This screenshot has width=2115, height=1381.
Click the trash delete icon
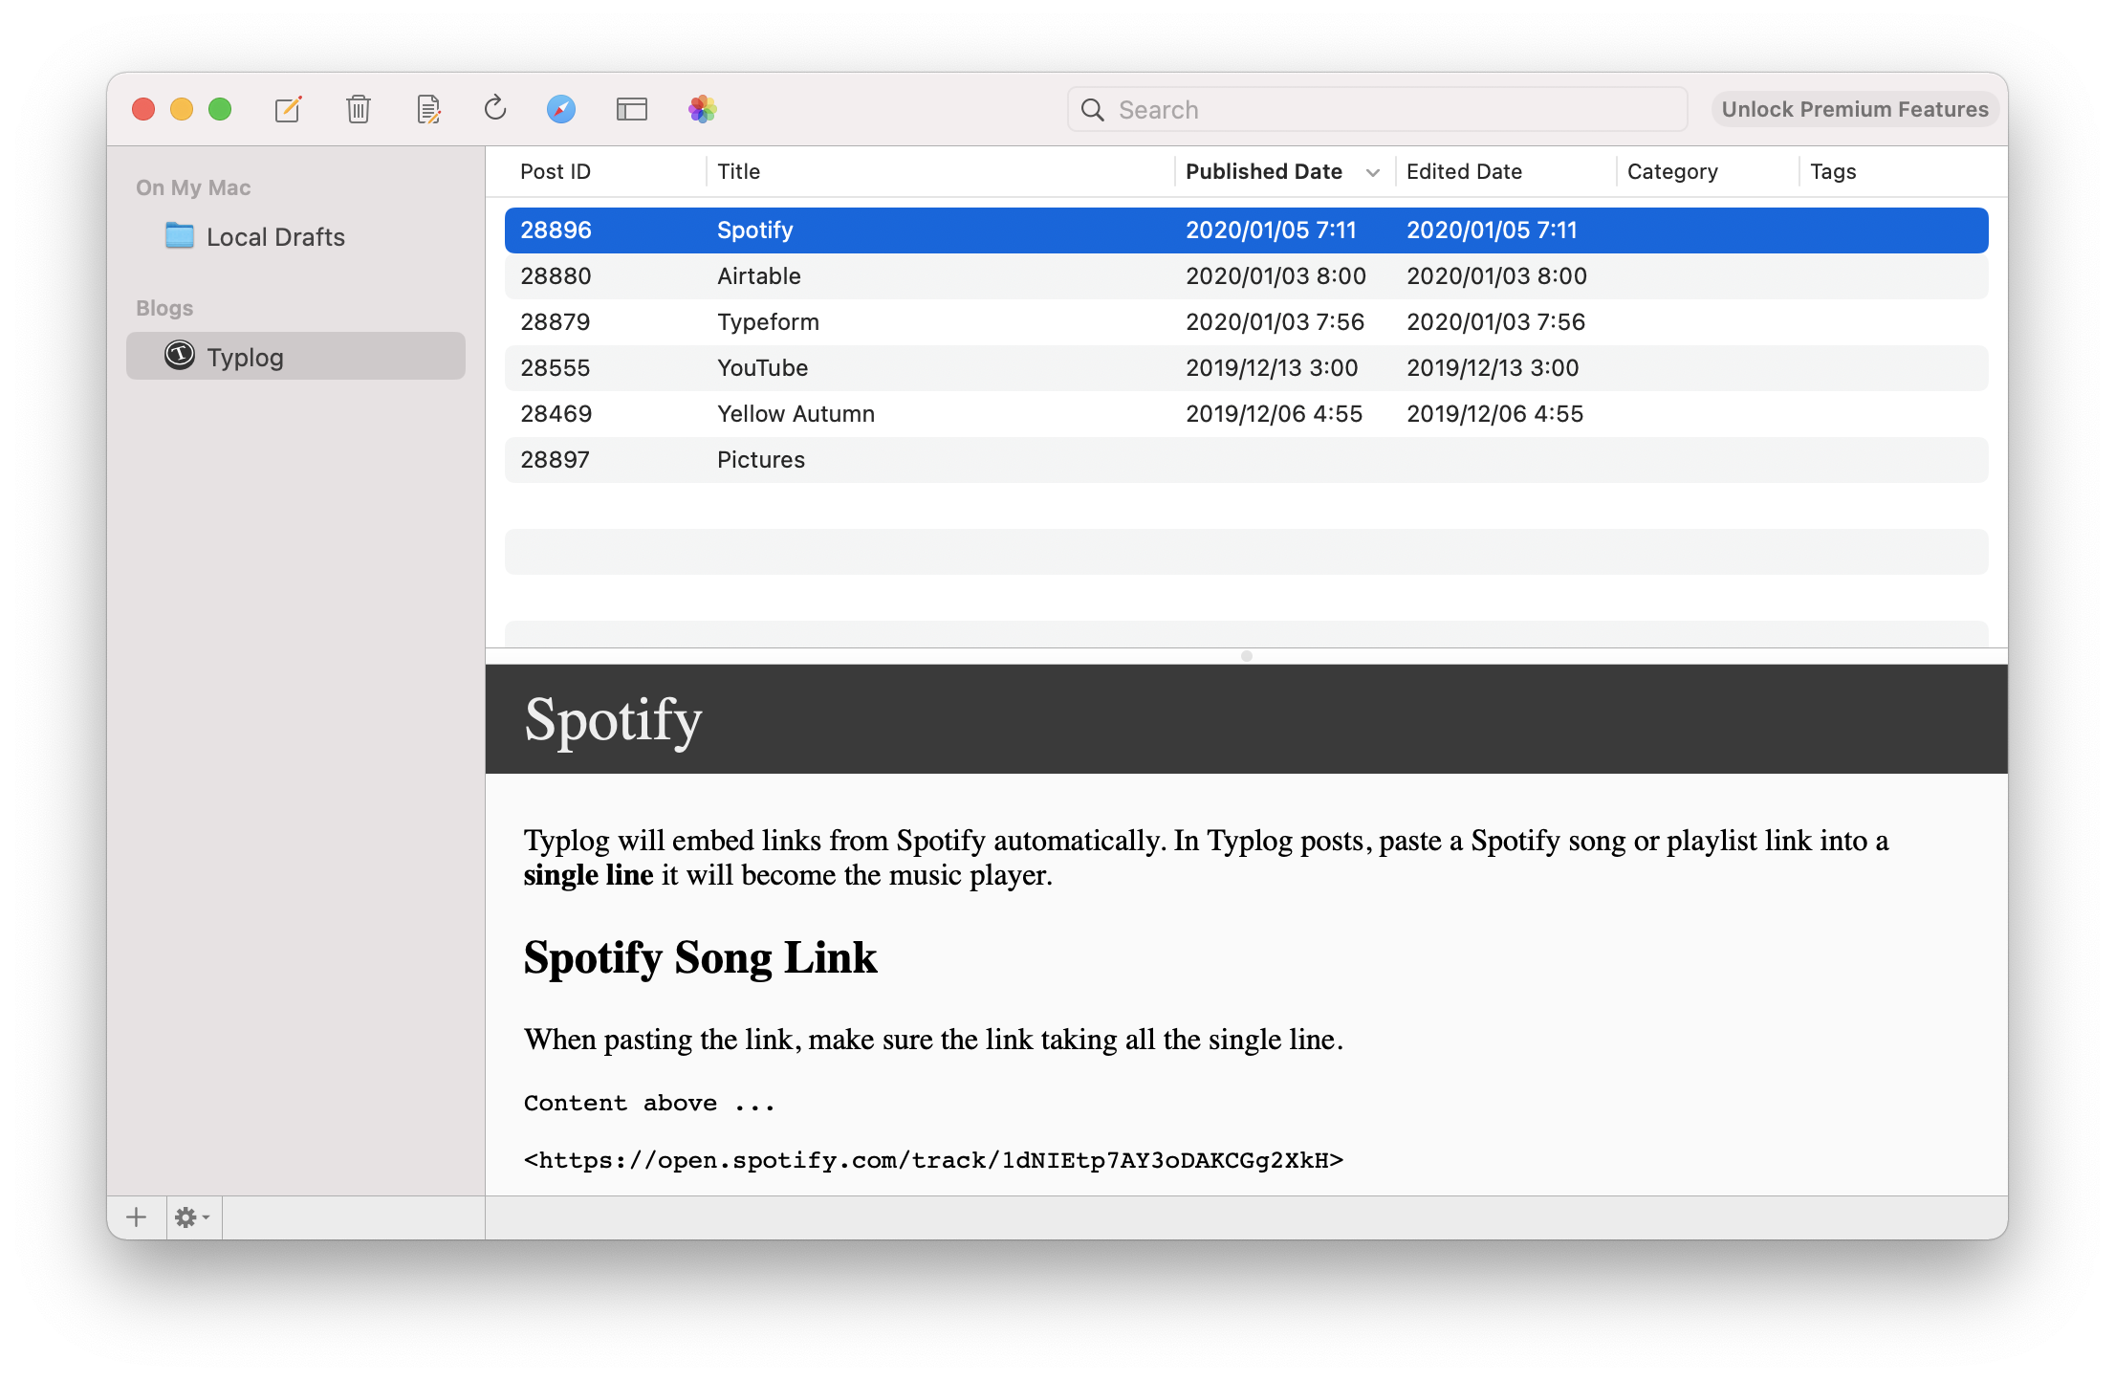[359, 109]
